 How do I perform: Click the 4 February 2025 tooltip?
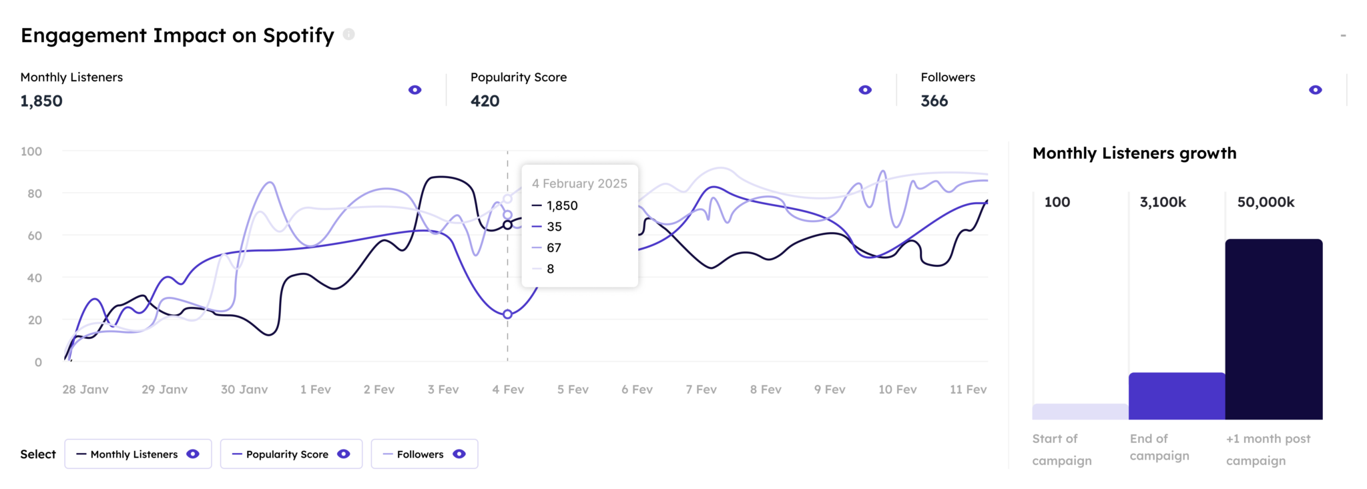(x=579, y=225)
